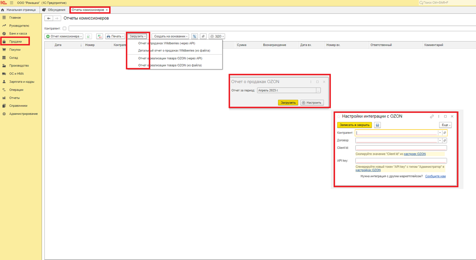Expand Создать на основании dropdown
The height and width of the screenshot is (260, 476).
(x=171, y=36)
